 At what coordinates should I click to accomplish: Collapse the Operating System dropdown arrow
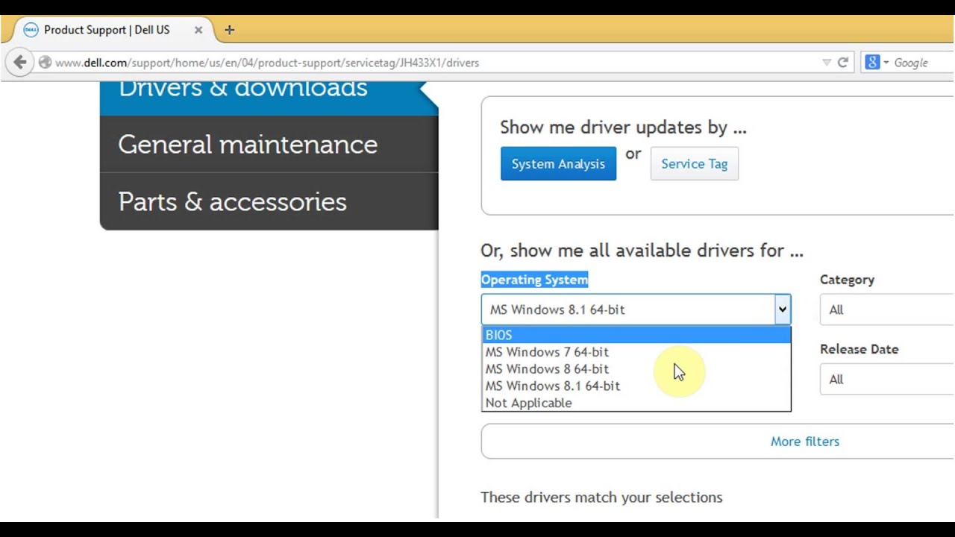(x=782, y=310)
